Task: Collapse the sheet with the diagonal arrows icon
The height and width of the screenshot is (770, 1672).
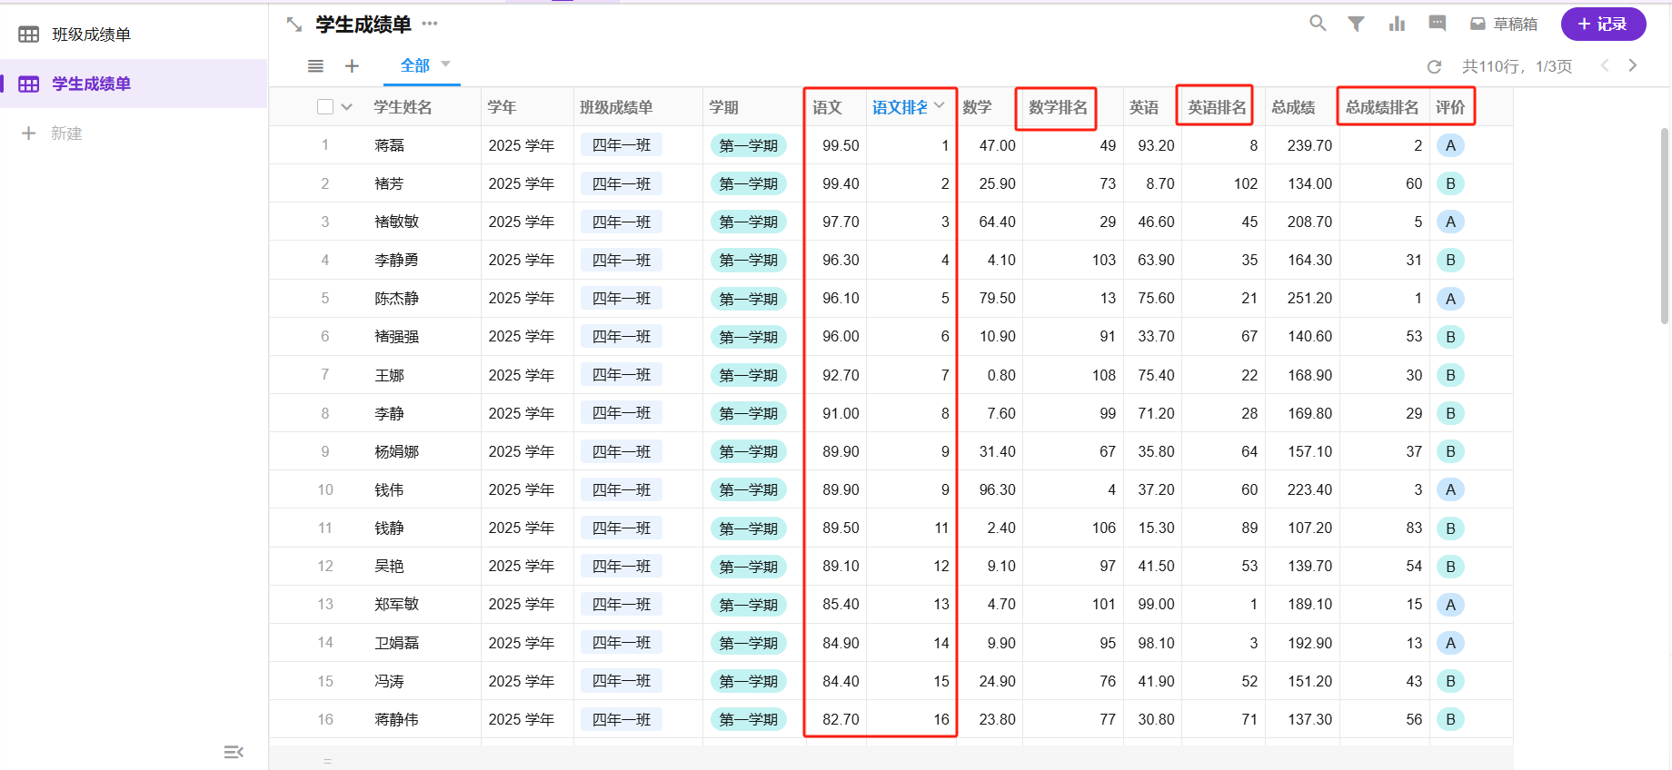Action: (x=294, y=25)
